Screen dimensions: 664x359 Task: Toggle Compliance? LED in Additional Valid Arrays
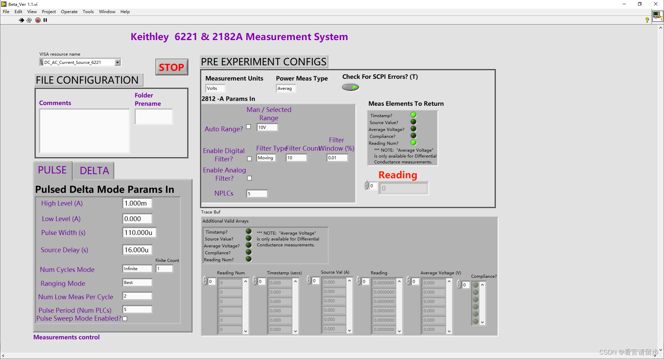[x=249, y=252]
